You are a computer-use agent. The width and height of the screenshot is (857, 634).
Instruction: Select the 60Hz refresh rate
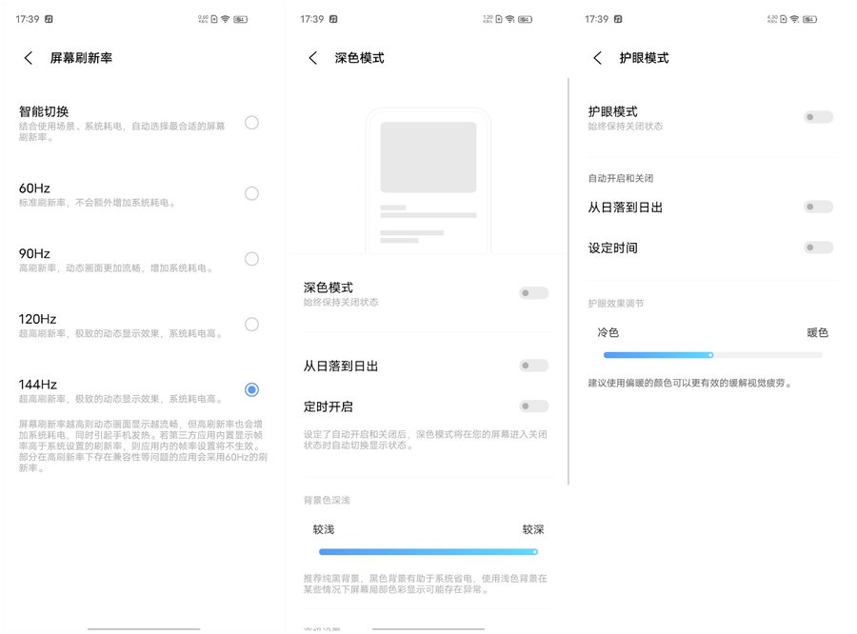[x=251, y=193]
